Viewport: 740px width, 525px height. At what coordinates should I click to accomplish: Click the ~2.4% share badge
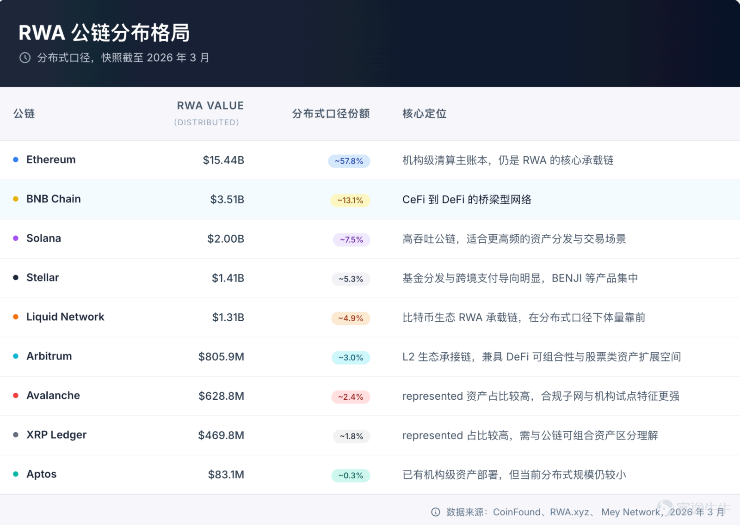coord(351,397)
